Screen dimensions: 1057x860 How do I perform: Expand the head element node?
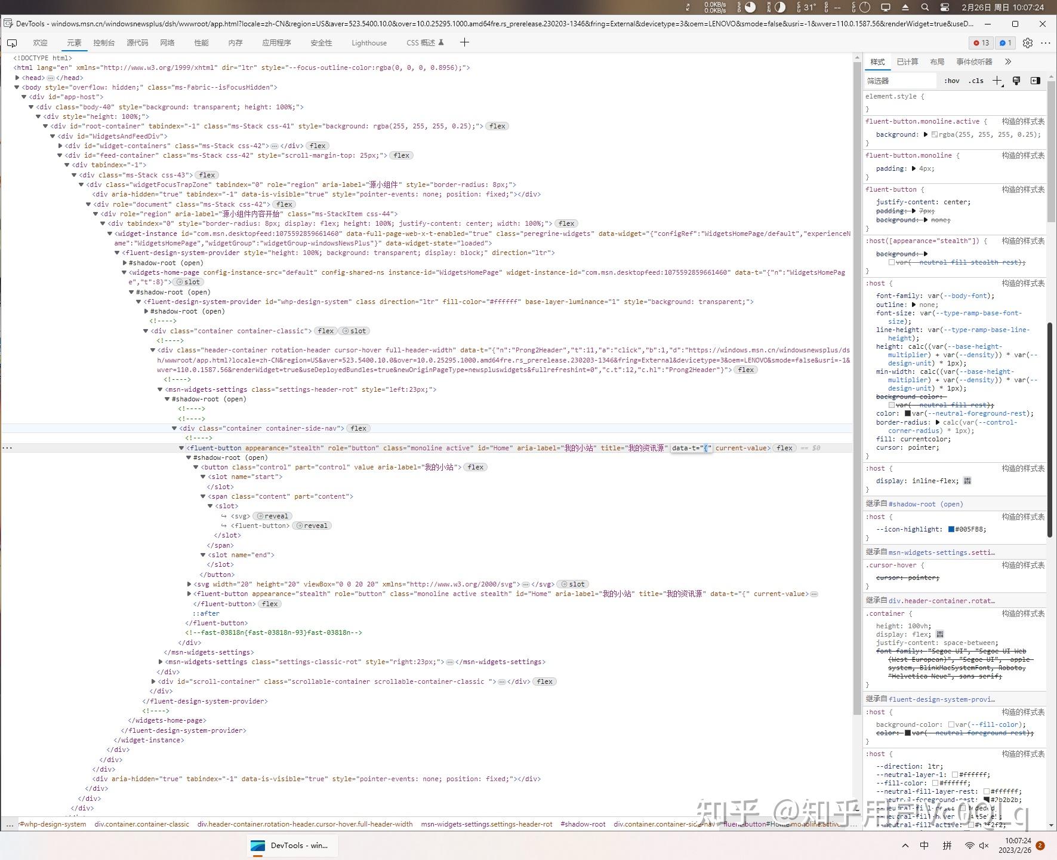tap(17, 78)
